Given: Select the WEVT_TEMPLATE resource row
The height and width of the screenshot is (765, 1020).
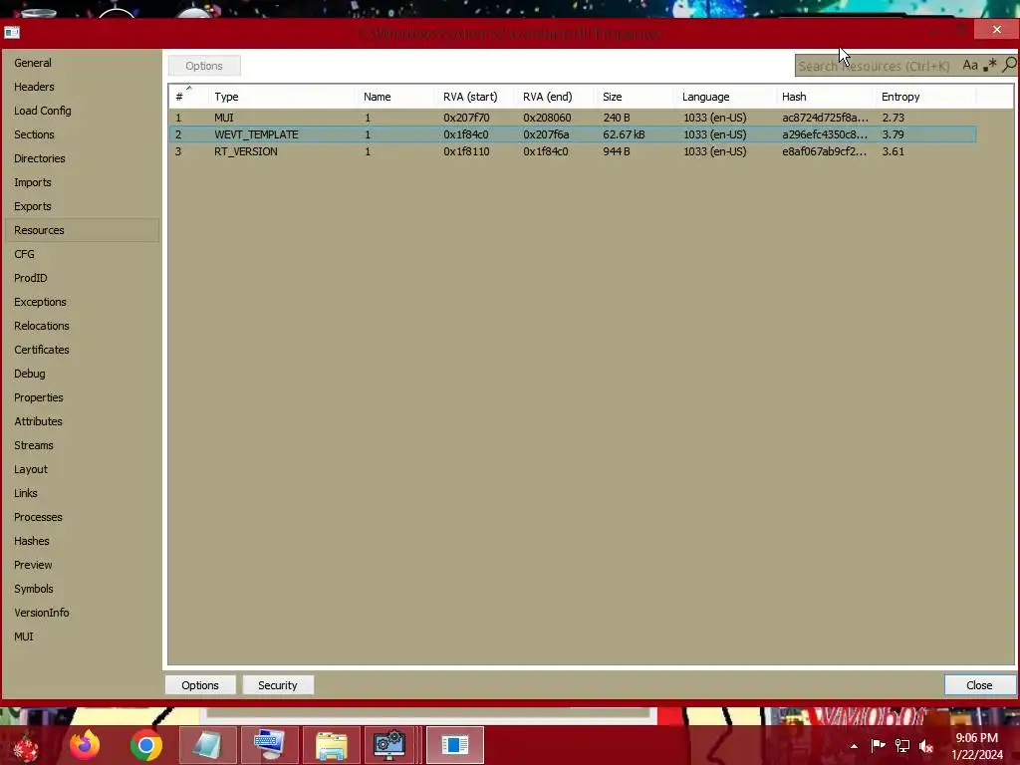Looking at the screenshot, I should [x=573, y=134].
